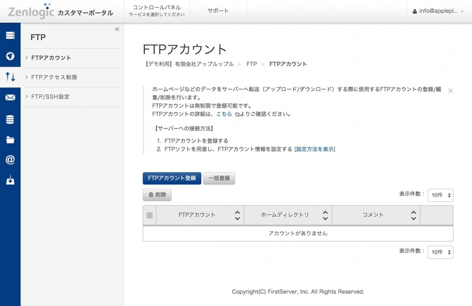
Task: Open the upper 表示件数 10件 dropdown
Action: [440, 195]
